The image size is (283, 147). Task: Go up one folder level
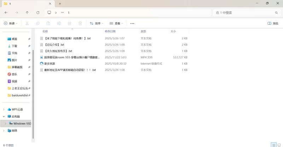(x=27, y=12)
